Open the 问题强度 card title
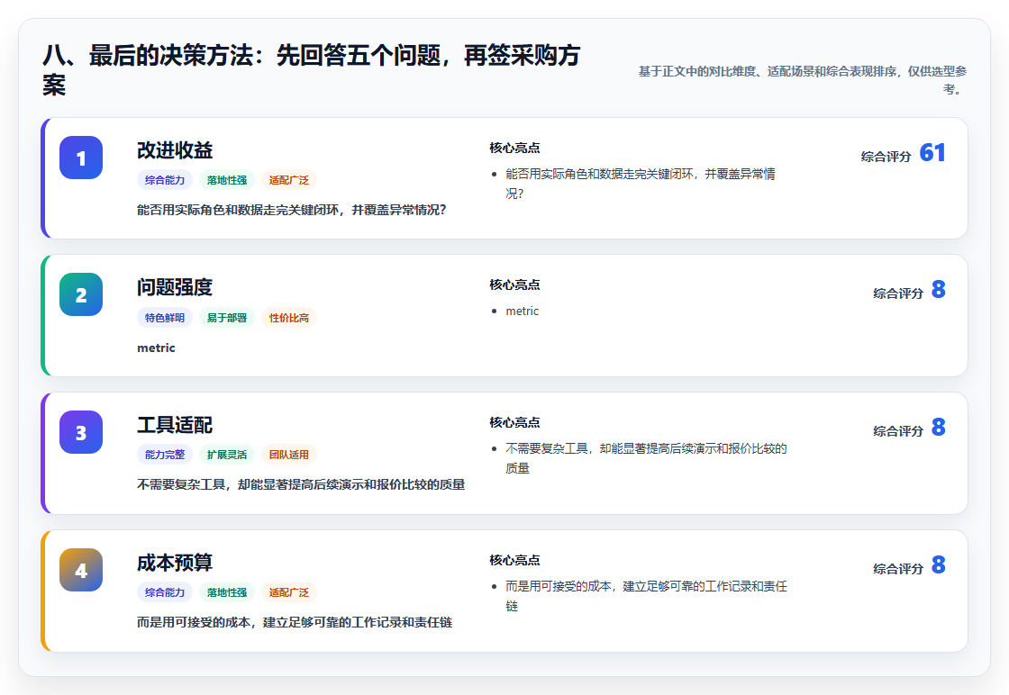Image resolution: width=1009 pixels, height=695 pixels. (175, 287)
